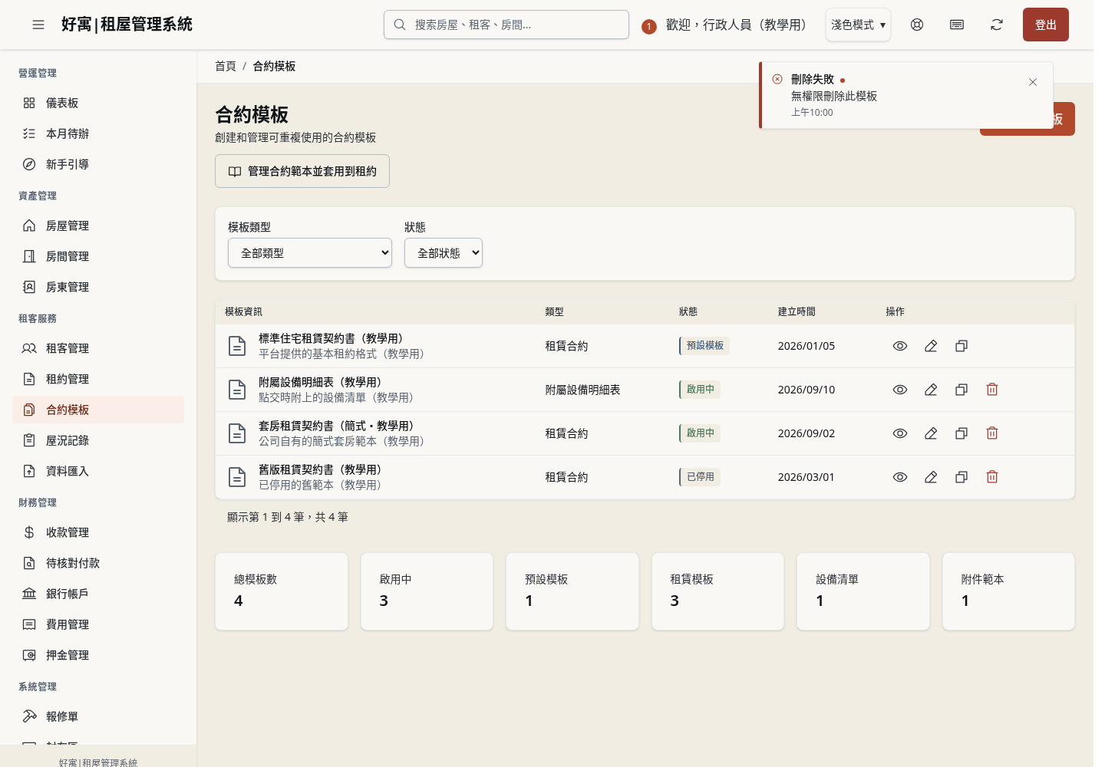The height and width of the screenshot is (767, 1105).
Task: Delete 套房租賃契約書 template
Action: click(992, 433)
